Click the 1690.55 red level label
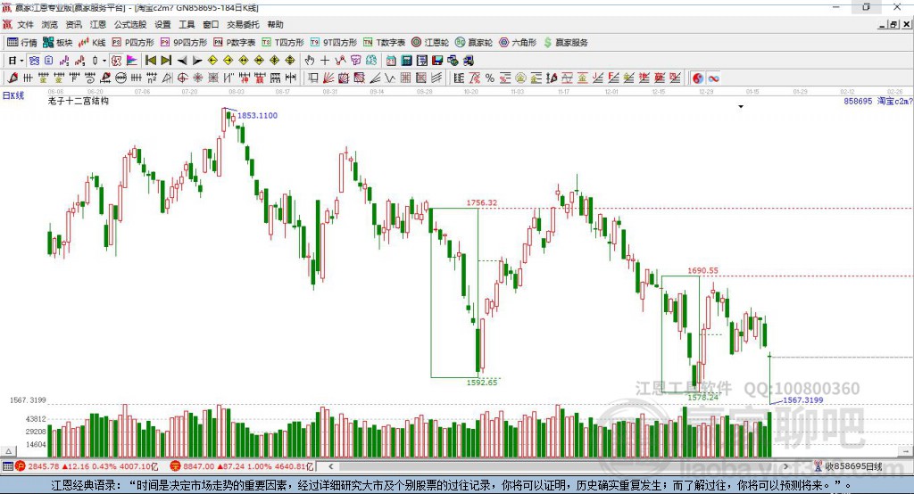 [x=702, y=270]
